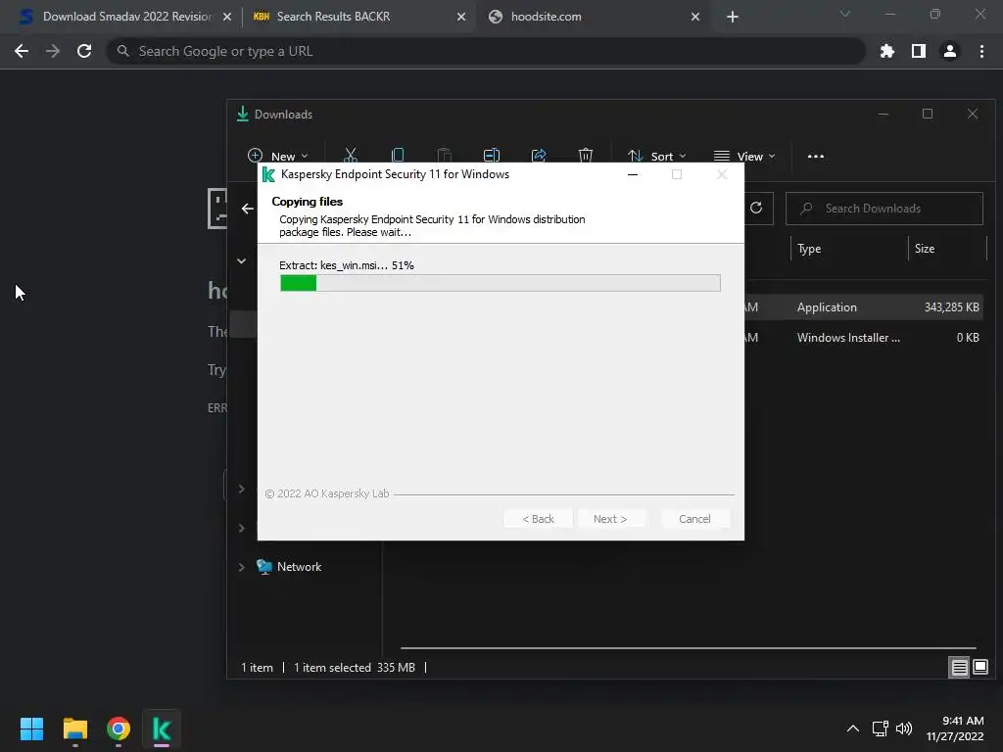This screenshot has height=752, width=1003.
Task: Click Next in Kaspersky installer
Action: pos(610,519)
